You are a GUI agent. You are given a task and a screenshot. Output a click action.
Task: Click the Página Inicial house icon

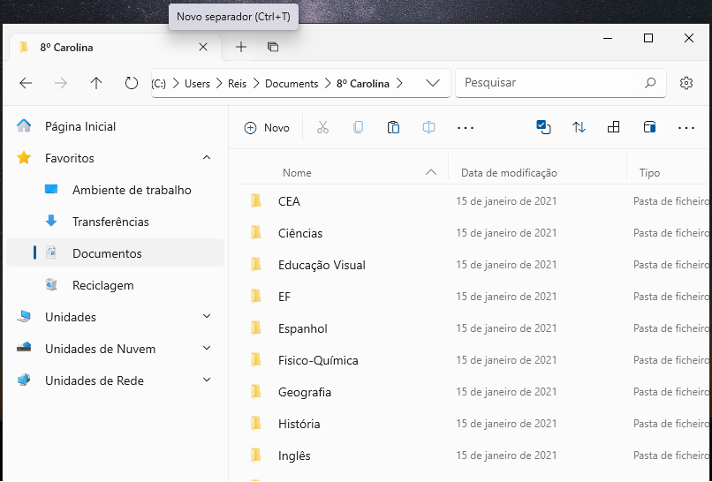pyautogui.click(x=24, y=125)
